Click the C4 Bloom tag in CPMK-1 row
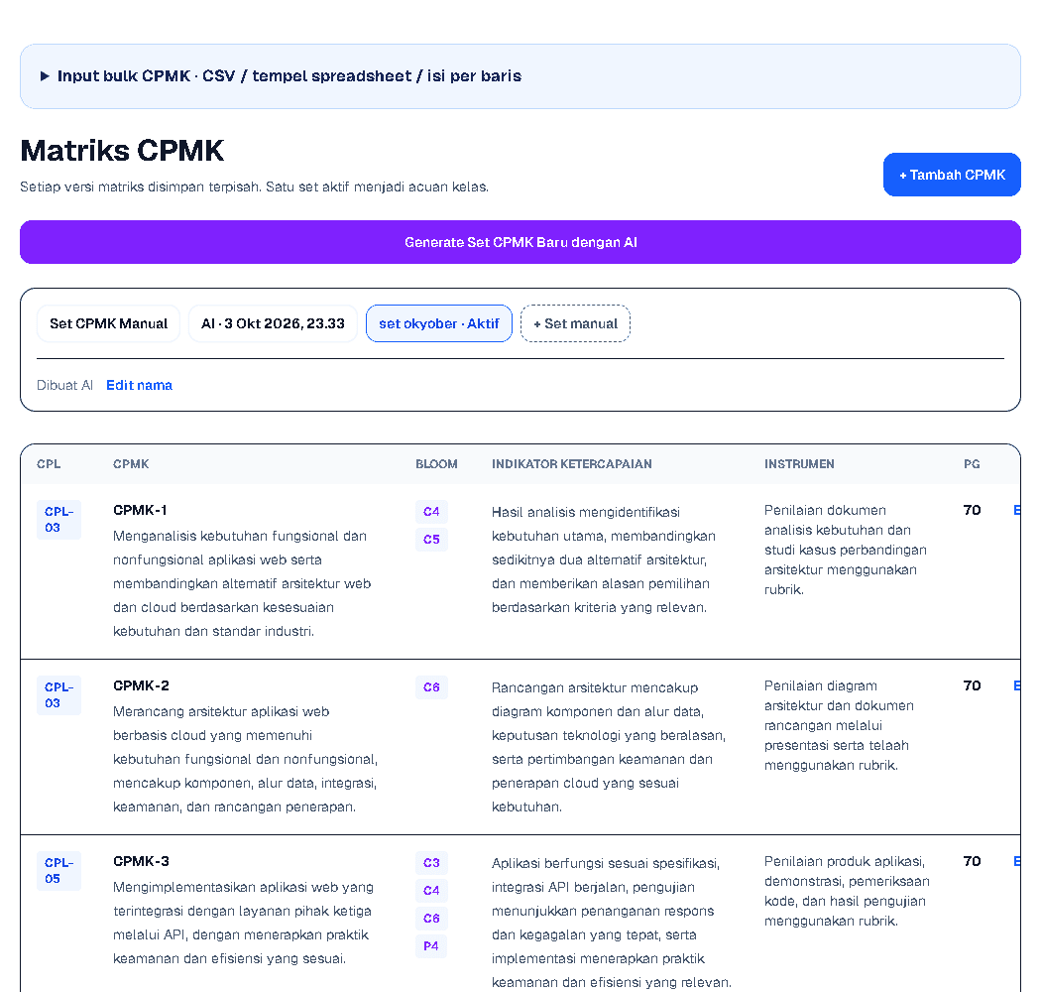Viewport: 1041px width, 992px height. (431, 512)
